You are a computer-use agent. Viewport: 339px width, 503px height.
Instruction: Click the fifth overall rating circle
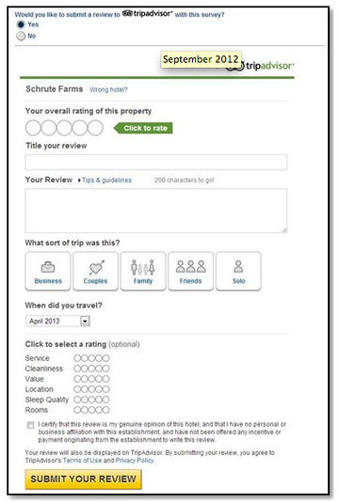pyautogui.click(x=95, y=128)
